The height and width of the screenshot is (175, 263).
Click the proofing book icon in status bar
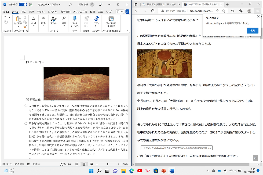pos(28,164)
